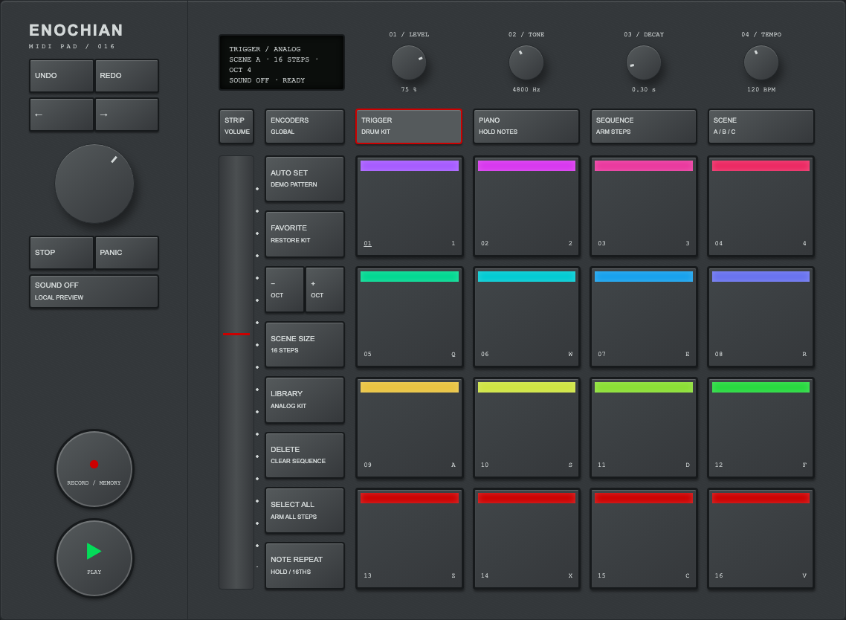Tap the cyan pad 06
Screen dimensions: 846x620
tap(526, 317)
